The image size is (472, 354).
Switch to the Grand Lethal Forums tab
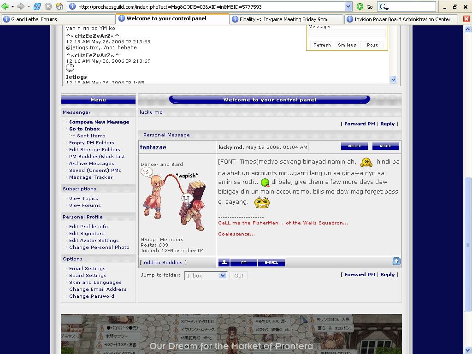[x=58, y=19]
